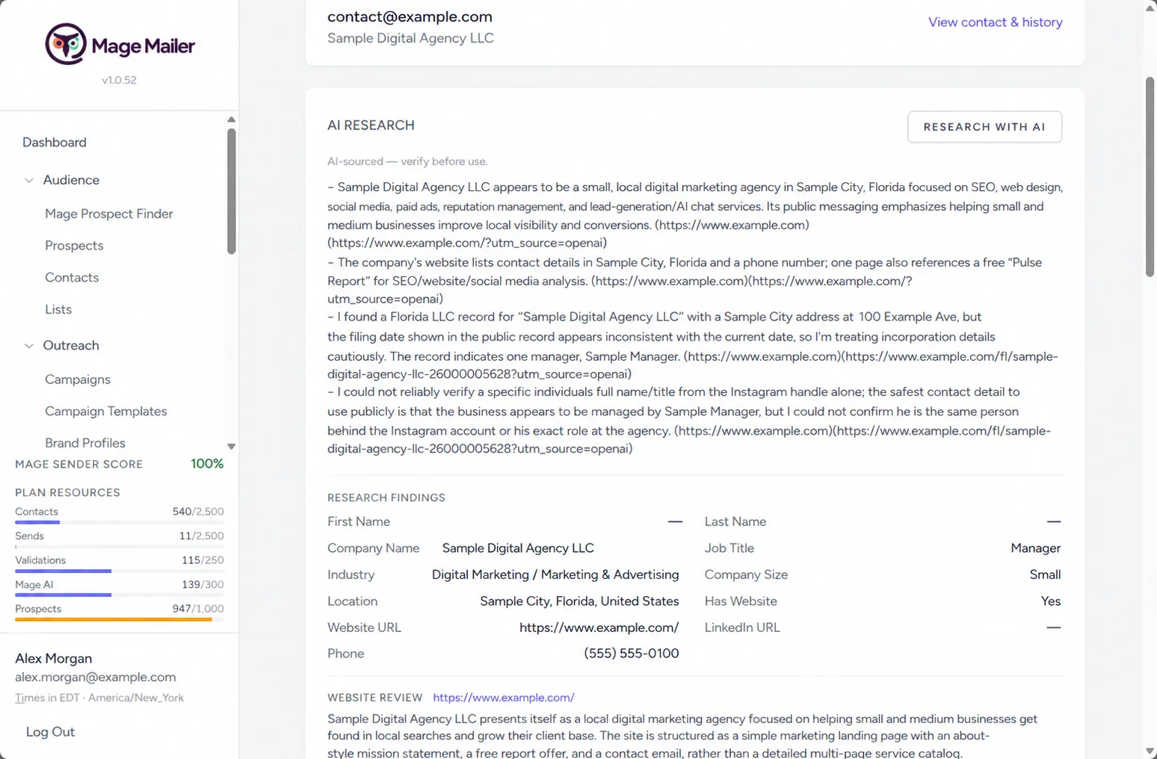
Task: Click the Prospects usage progress bar
Action: point(120,619)
